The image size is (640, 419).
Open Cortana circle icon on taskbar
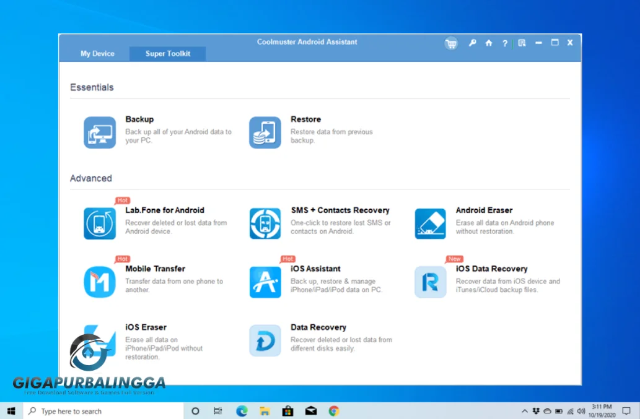click(x=195, y=411)
